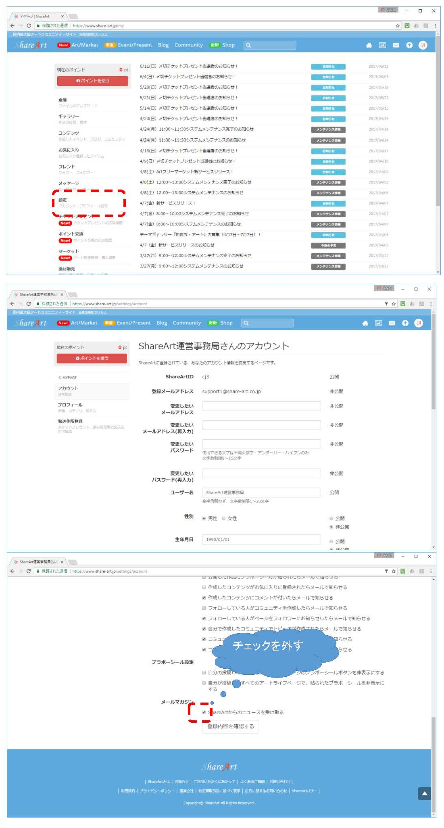Open the mail envelope icon in the middle window
The height and width of the screenshot is (828, 444).
tap(392, 323)
